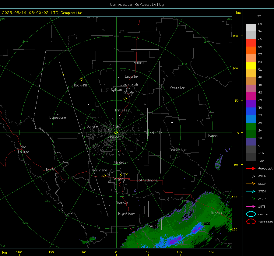Select the yellow 51 dBZ legend swatch

point(251,66)
